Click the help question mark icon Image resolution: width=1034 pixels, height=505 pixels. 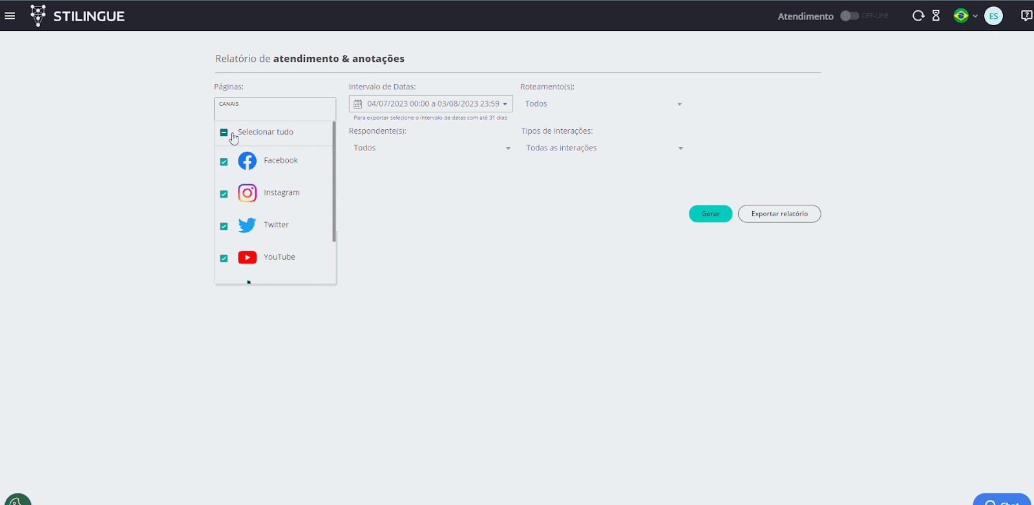click(1026, 16)
